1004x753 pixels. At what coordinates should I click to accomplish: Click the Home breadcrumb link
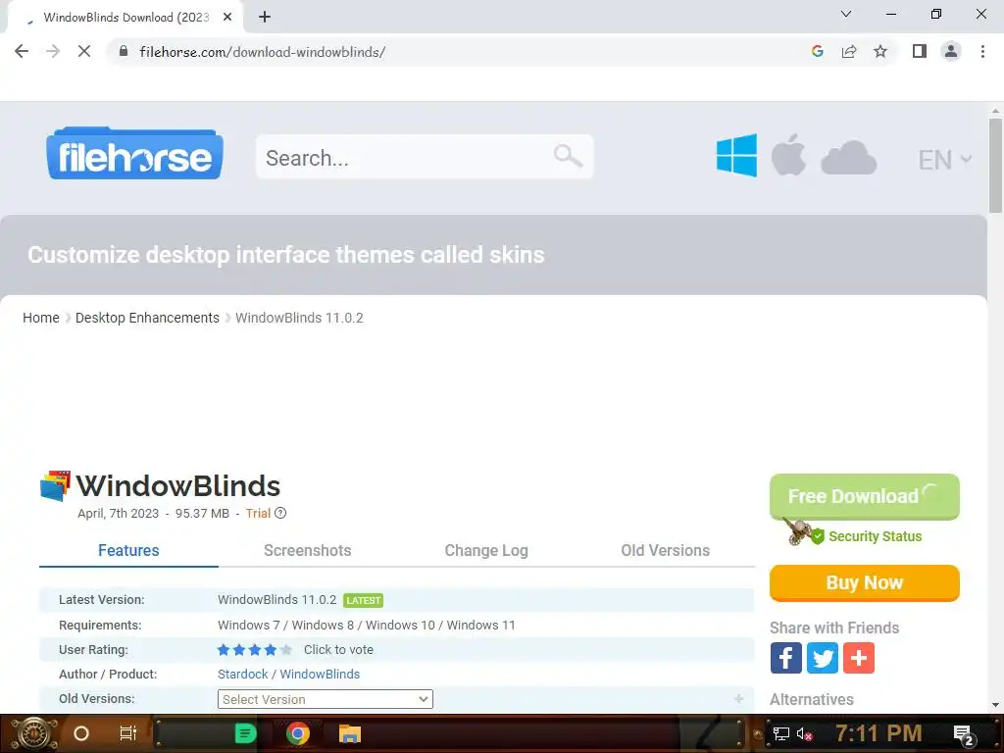(41, 318)
